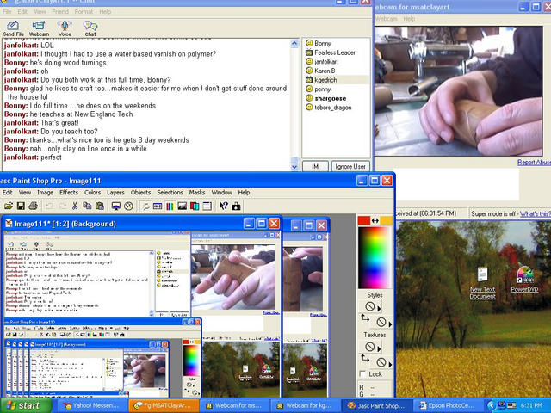551x413 pixels.
Task: Toggle the Color palette striped icon
Action: (x=170, y=206)
